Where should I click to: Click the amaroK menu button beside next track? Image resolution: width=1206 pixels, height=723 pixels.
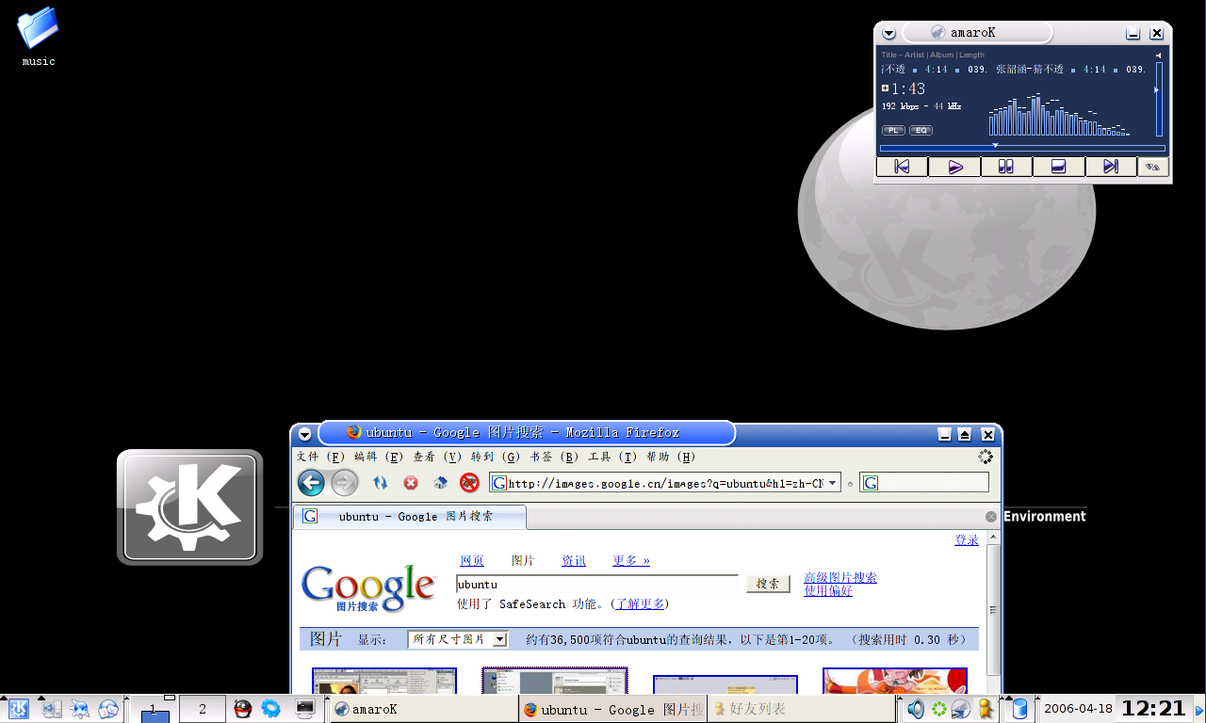[x=1153, y=167]
